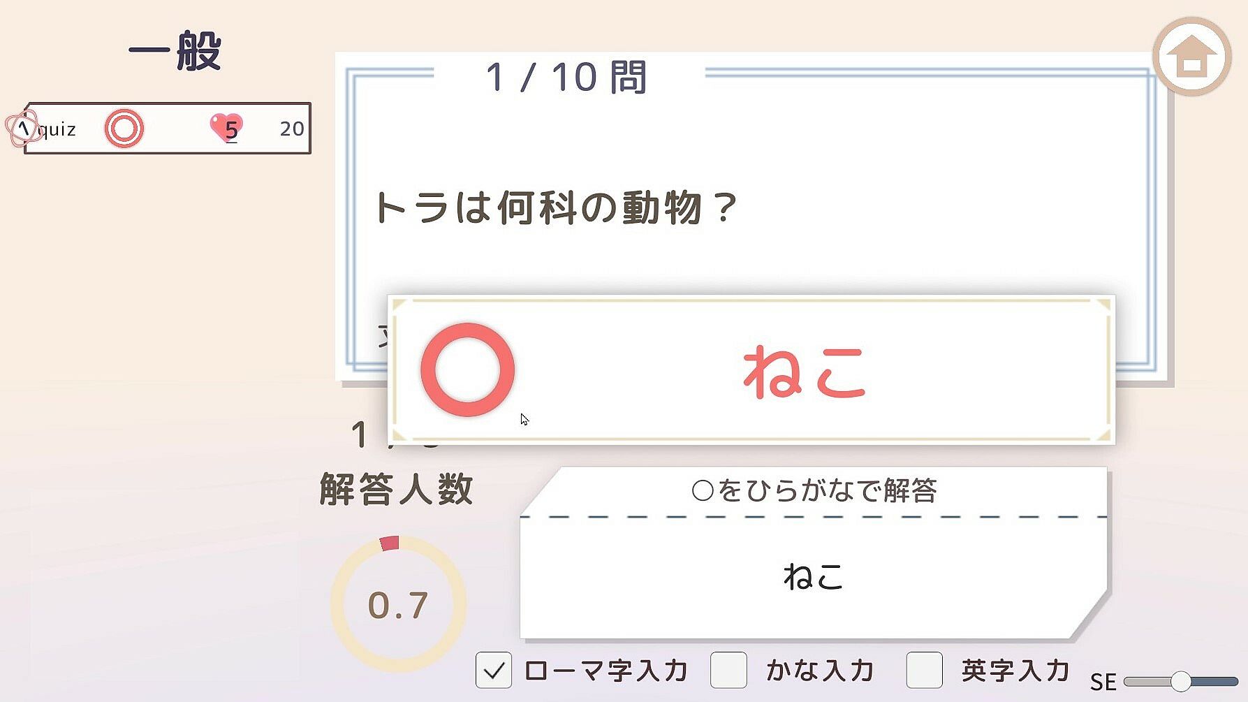The height and width of the screenshot is (702, 1248).
Task: Click the 1 / 10 問 question counter
Action: (566, 77)
